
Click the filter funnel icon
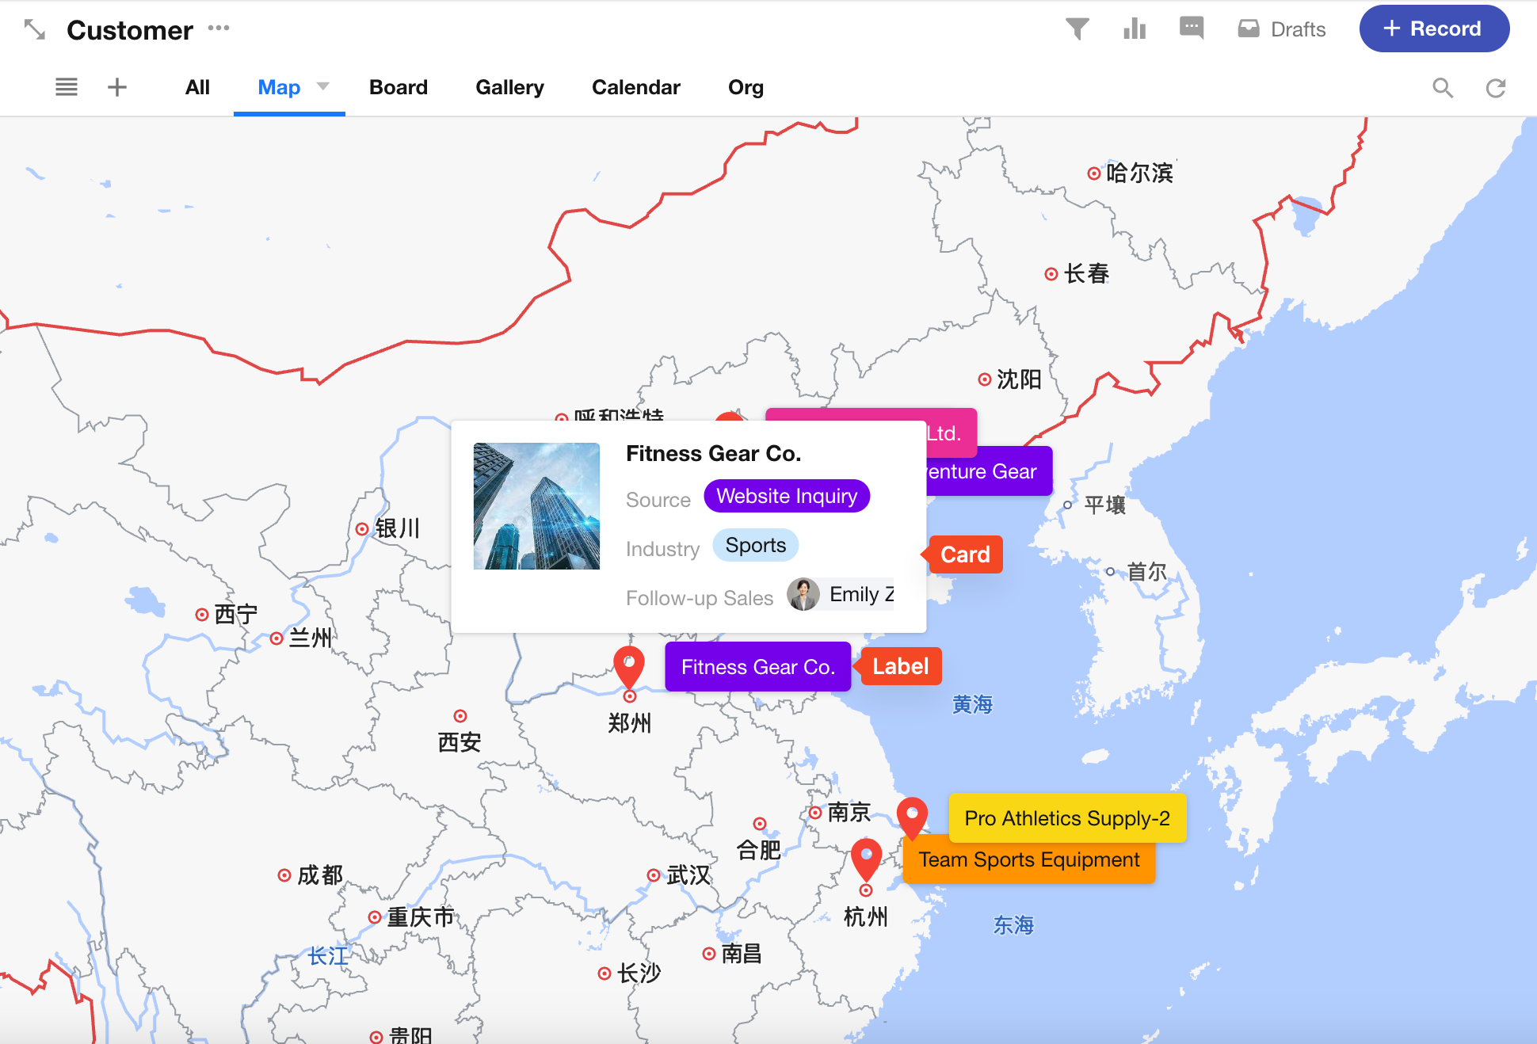[x=1077, y=29]
